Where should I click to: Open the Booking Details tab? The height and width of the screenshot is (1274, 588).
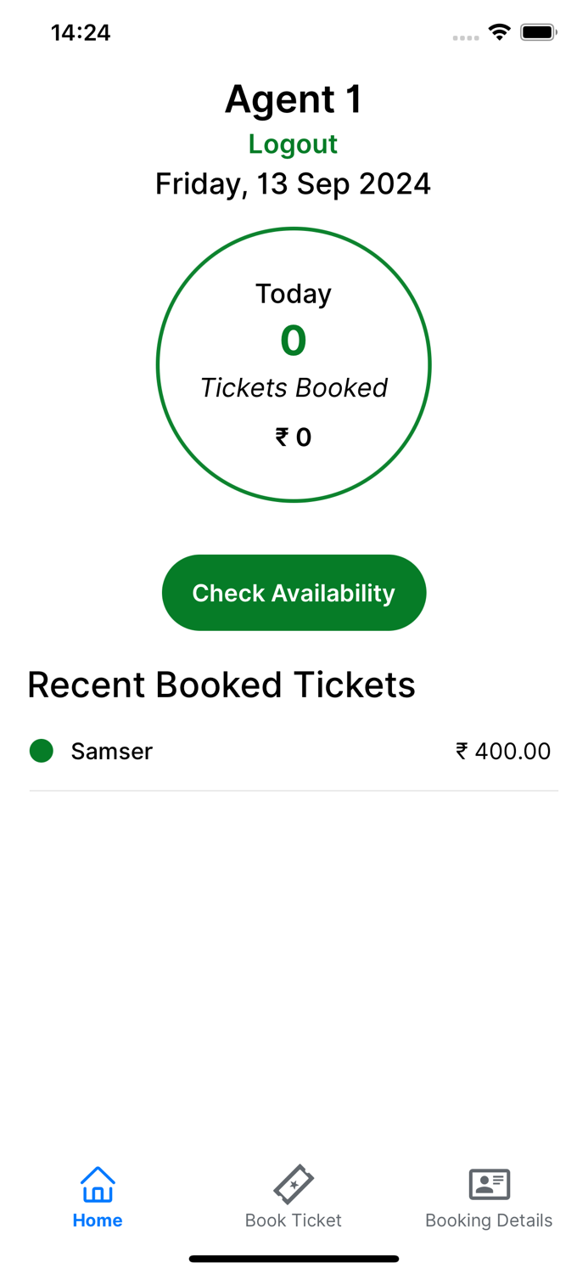(489, 1198)
